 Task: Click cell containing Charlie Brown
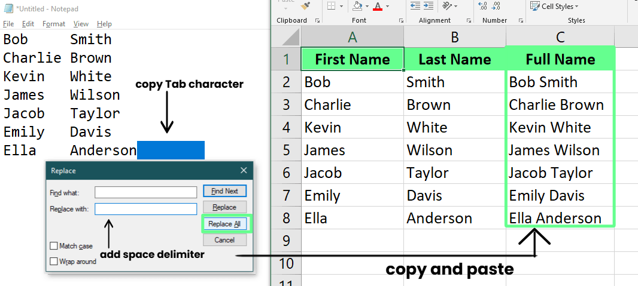point(560,104)
